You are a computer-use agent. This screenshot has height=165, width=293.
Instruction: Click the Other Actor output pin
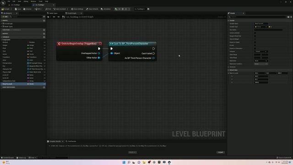(99, 58)
